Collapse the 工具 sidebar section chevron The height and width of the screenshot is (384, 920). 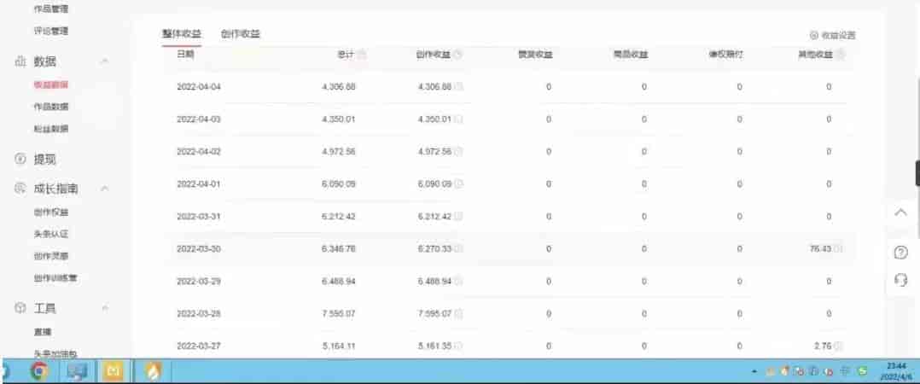coord(105,308)
